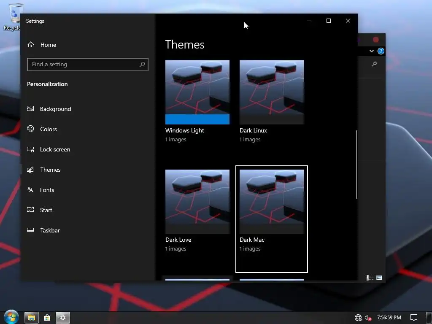This screenshot has height=324, width=432.
Task: Click Show desktop button at taskbar edge
Action: pos(429,318)
